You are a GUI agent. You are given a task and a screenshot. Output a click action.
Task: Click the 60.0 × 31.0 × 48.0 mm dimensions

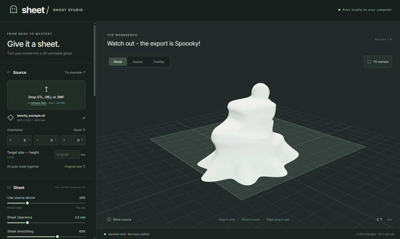31,120
